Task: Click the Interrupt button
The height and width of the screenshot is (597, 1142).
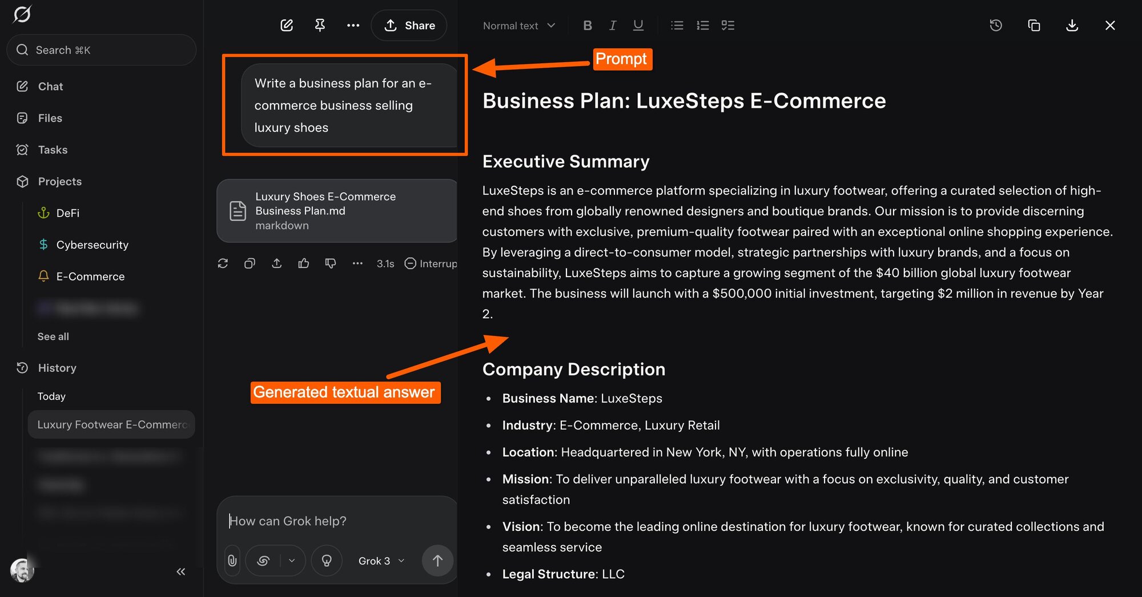Action: pyautogui.click(x=431, y=263)
